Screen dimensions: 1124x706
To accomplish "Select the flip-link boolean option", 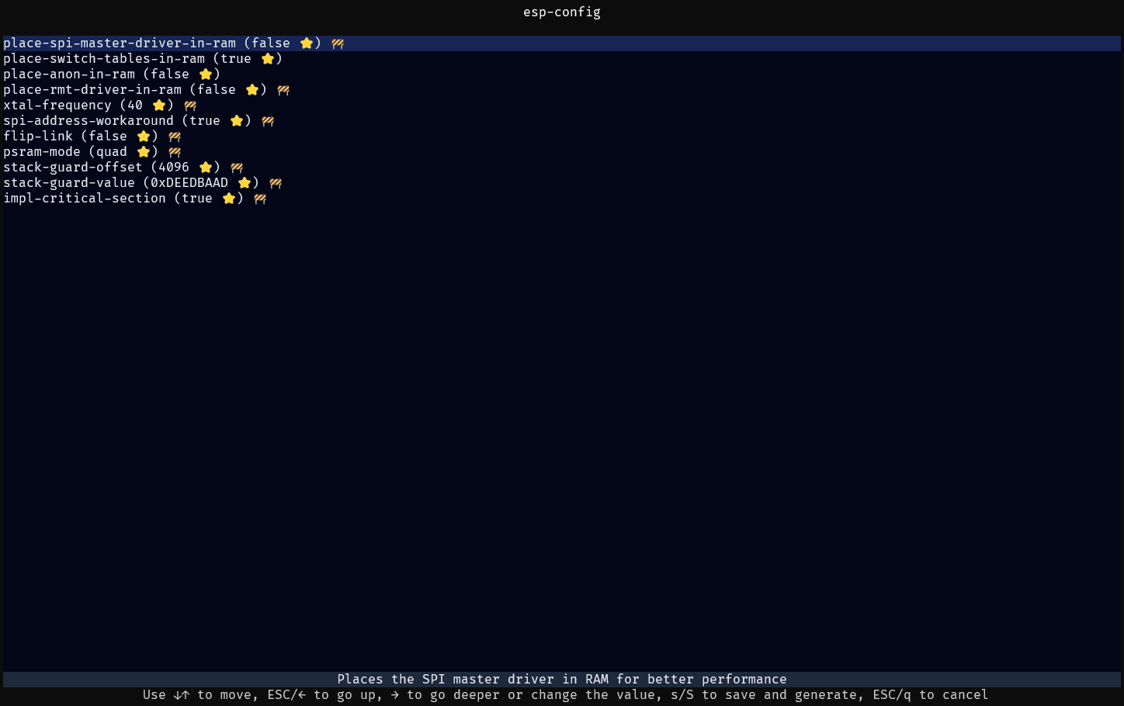I will click(x=38, y=137).
